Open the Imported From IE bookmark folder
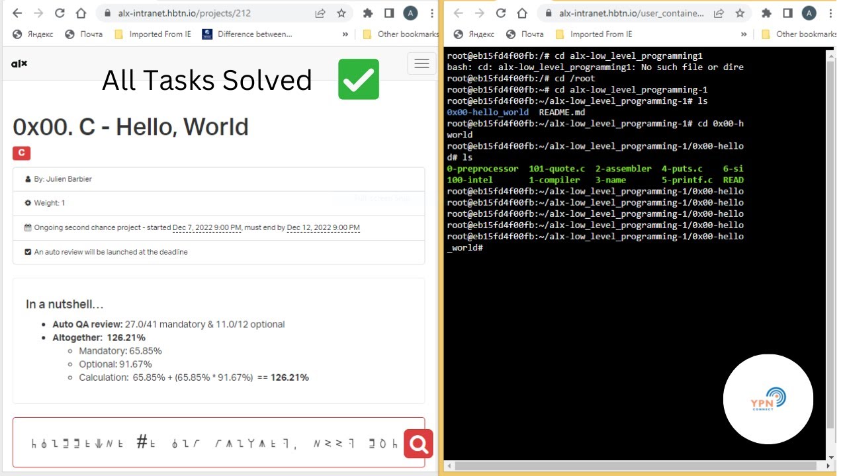The image size is (847, 476). [153, 34]
